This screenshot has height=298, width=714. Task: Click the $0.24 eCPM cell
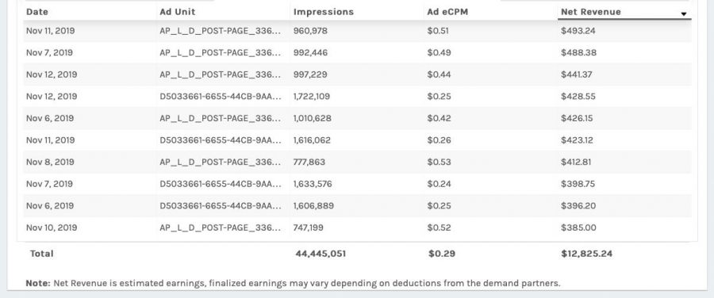pyautogui.click(x=439, y=184)
